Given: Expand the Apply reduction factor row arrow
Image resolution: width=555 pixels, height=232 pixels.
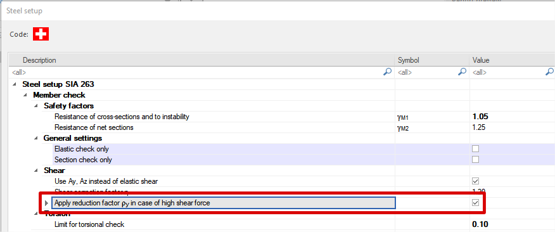Looking at the screenshot, I should point(47,203).
